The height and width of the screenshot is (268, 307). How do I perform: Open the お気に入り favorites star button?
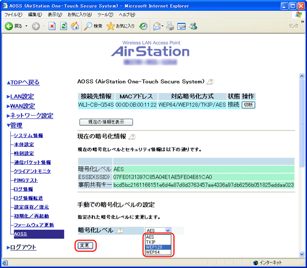[121, 26]
